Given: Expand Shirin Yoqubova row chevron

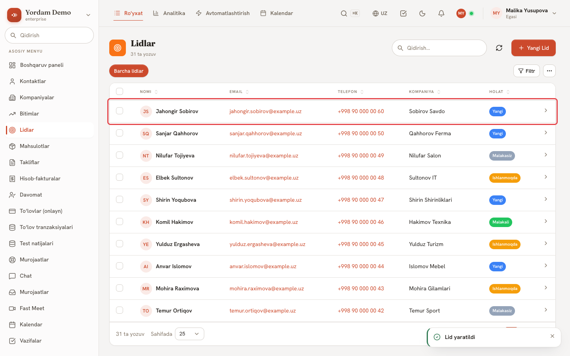Looking at the screenshot, I should (546, 199).
